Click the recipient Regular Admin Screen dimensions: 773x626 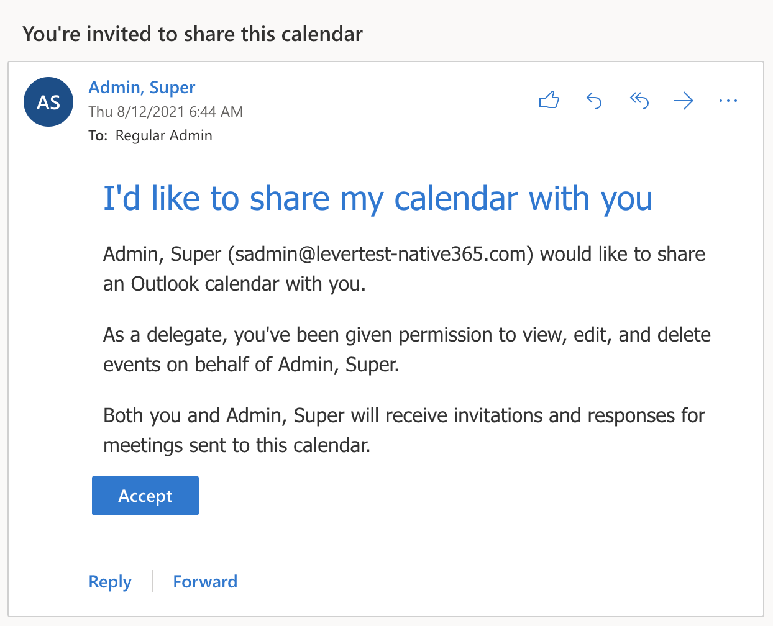click(163, 135)
